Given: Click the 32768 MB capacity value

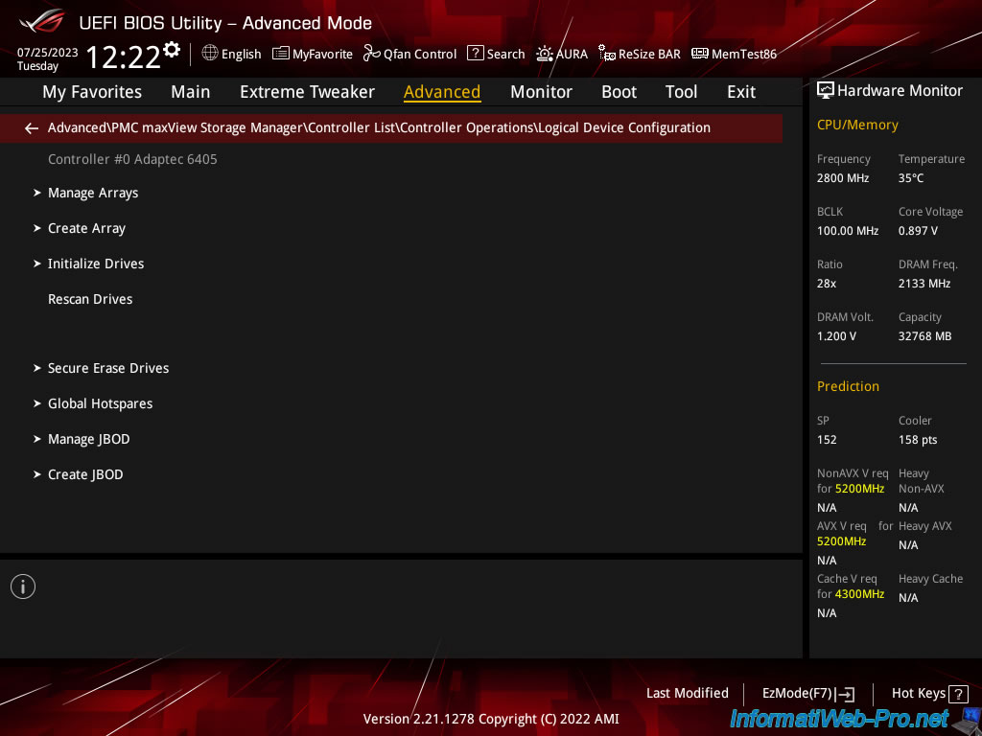Looking at the screenshot, I should (925, 336).
